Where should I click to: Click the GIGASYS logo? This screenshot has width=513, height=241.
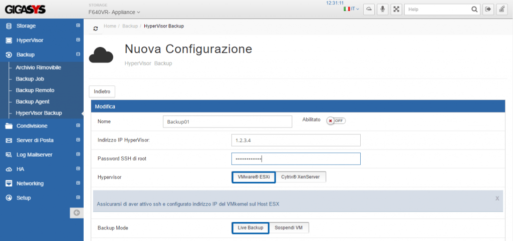[x=25, y=10]
